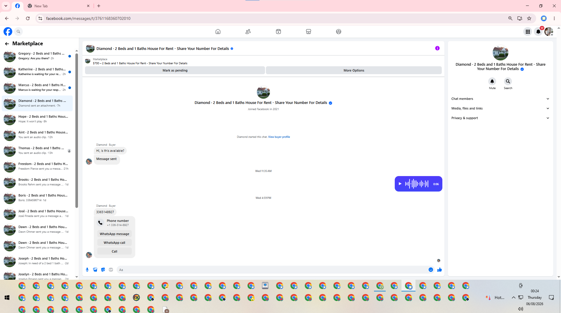Screen dimensions: 561x313
Task: Open the Facebook menu grid icon
Action: [528, 32]
